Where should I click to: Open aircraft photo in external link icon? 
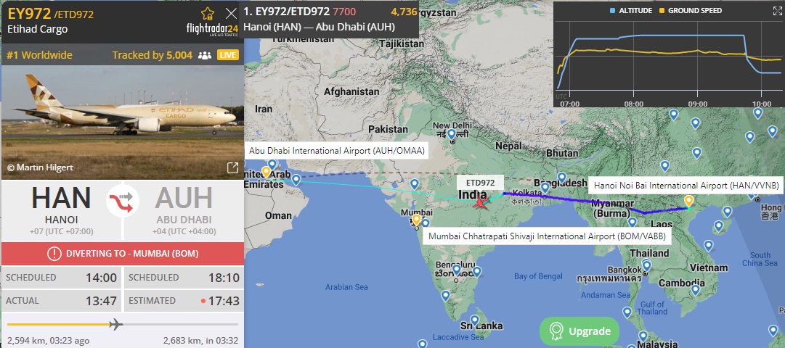click(232, 167)
